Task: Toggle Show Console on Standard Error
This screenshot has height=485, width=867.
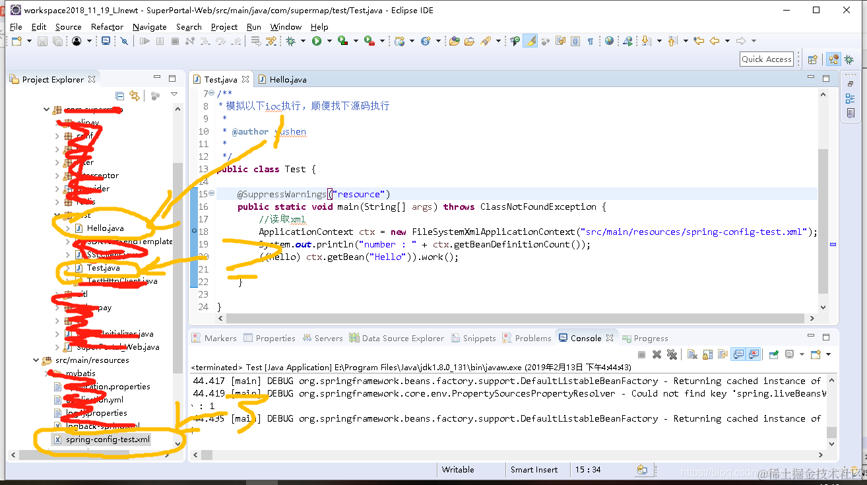Action: click(x=753, y=354)
